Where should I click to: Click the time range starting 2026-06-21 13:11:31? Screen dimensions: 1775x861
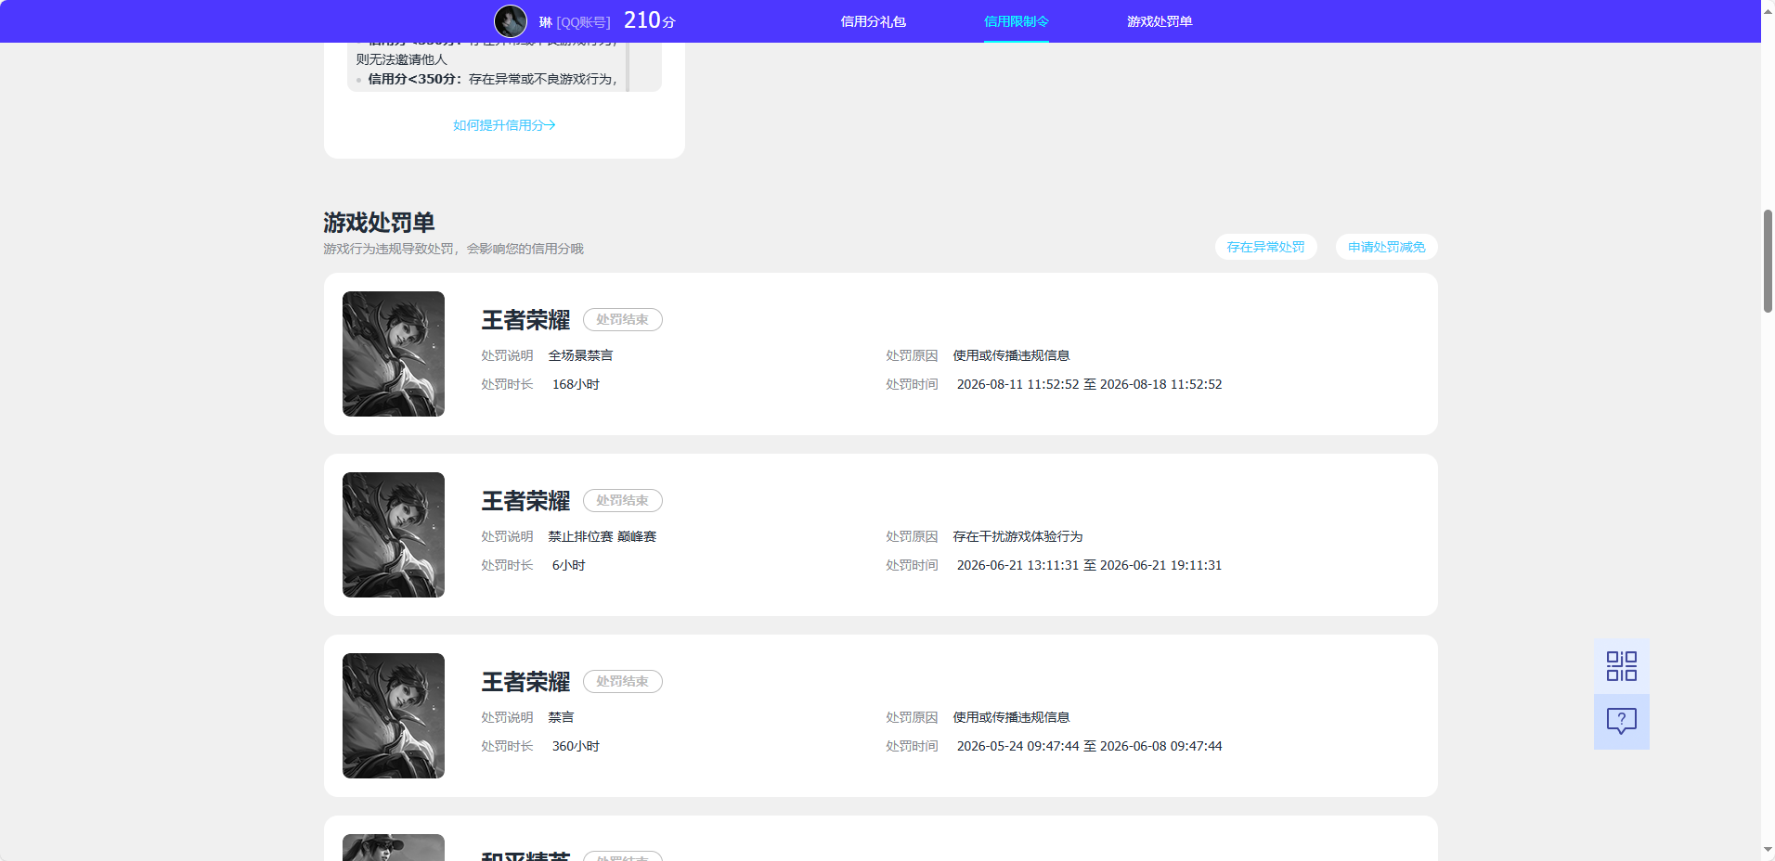[x=1089, y=565]
